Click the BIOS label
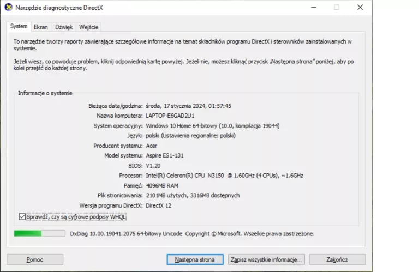 (135, 166)
